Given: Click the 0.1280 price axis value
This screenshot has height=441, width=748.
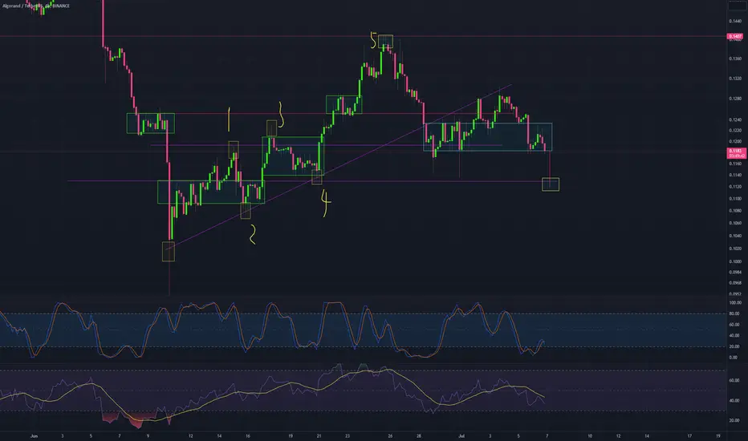Looking at the screenshot, I should (735, 99).
